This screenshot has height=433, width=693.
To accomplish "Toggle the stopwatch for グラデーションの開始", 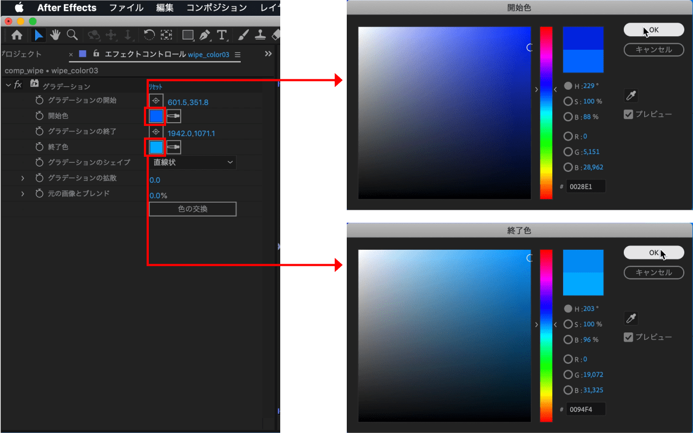I will click(39, 101).
